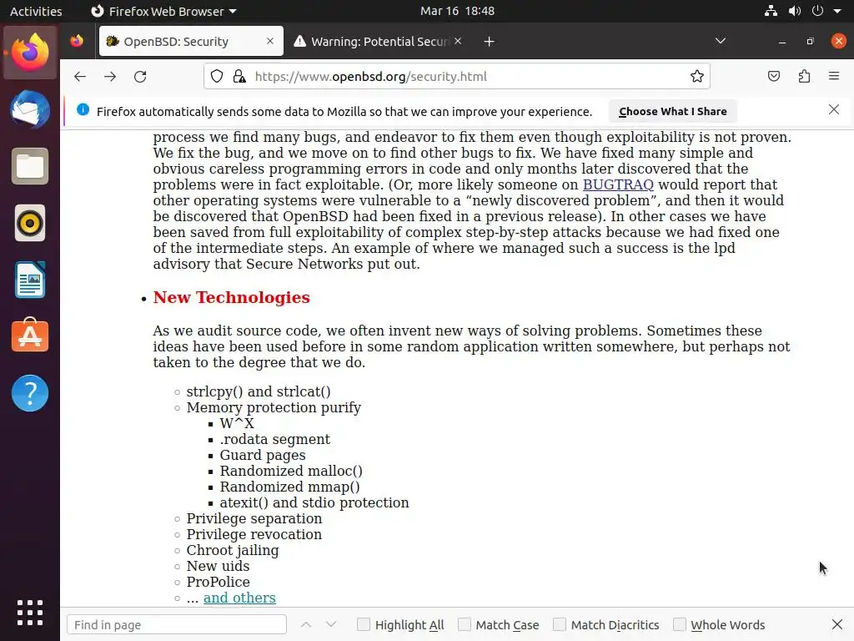Open tracking protection shield icon

click(217, 76)
